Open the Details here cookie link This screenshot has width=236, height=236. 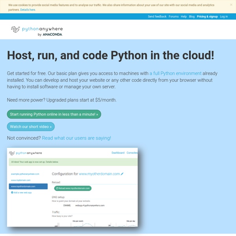(x=28, y=9)
